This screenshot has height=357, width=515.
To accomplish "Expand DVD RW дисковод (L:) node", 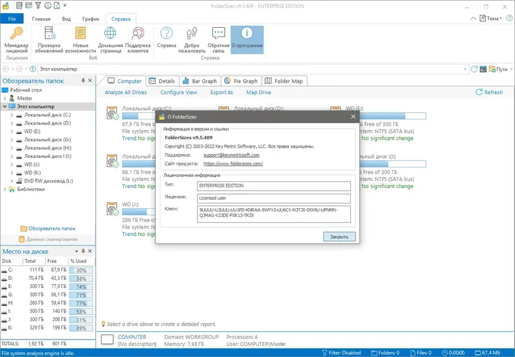I will click(x=12, y=181).
